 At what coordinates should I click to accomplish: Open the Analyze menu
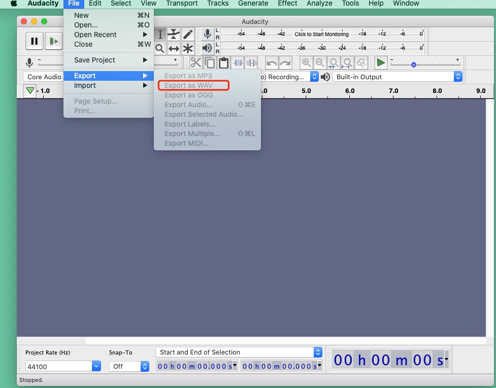point(319,4)
